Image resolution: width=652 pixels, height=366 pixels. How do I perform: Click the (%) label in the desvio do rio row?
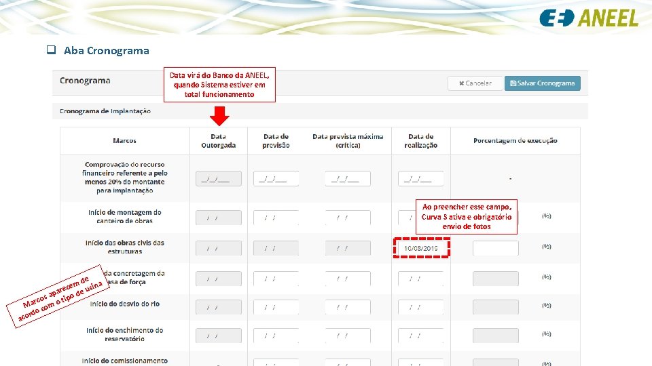546,306
